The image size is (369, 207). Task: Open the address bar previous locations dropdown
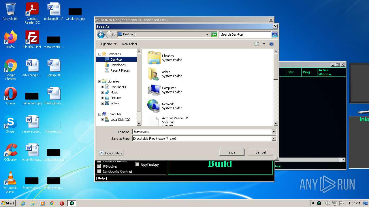(x=207, y=34)
